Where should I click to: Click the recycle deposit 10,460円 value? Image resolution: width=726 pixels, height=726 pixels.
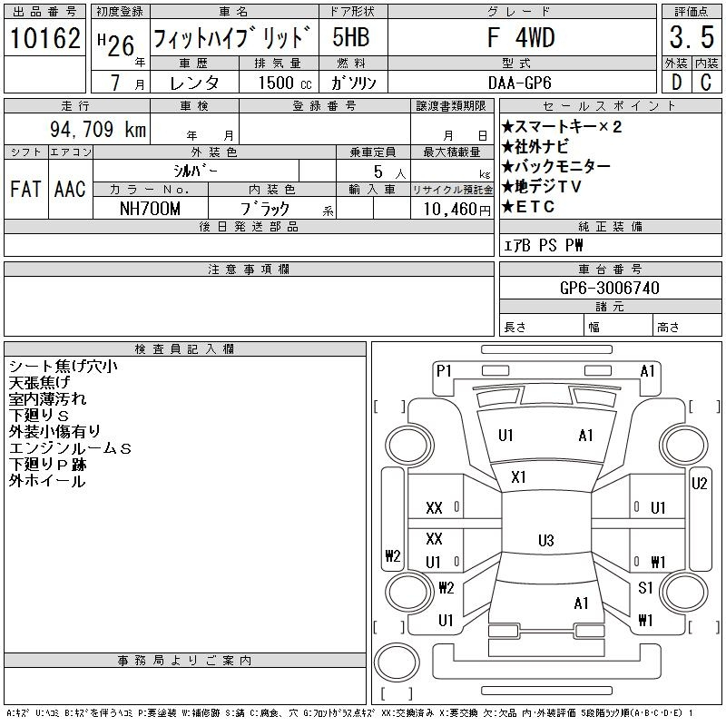pos(451,209)
